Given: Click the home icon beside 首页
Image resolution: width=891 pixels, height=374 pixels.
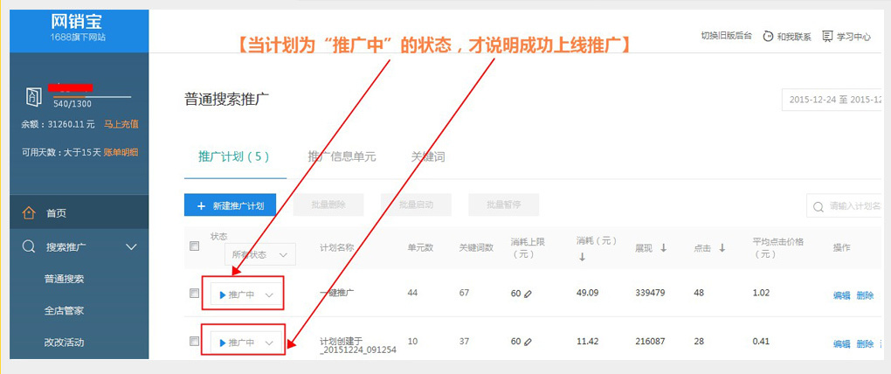Looking at the screenshot, I should pos(29,212).
